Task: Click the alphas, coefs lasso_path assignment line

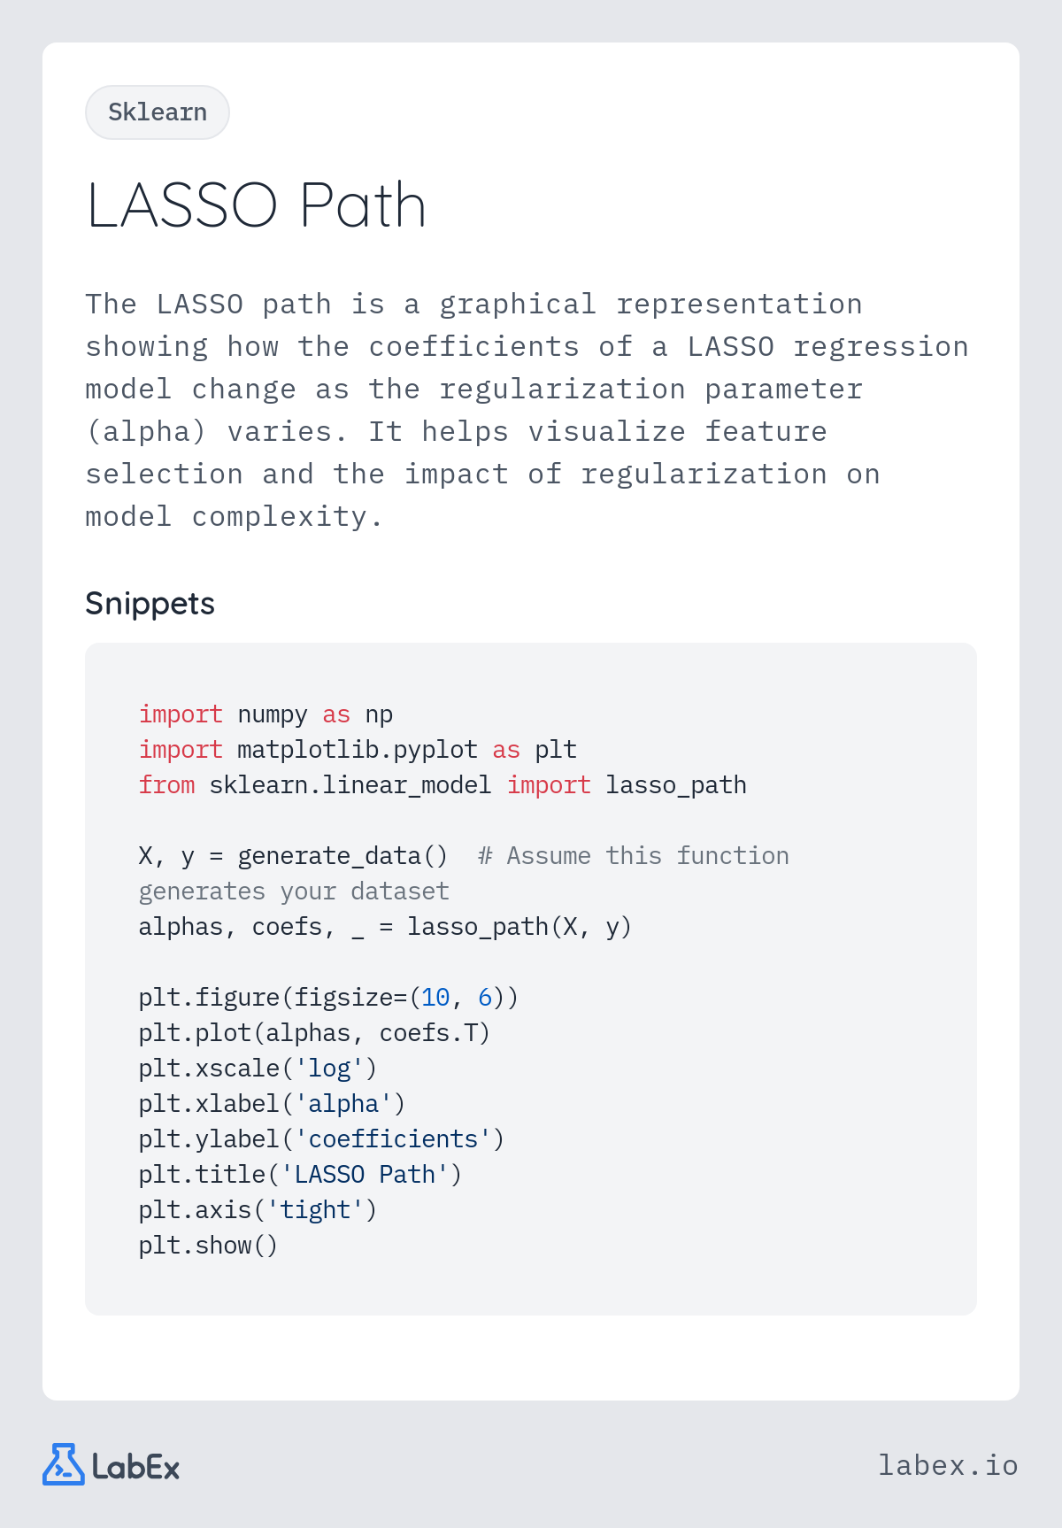Action: click(x=385, y=927)
